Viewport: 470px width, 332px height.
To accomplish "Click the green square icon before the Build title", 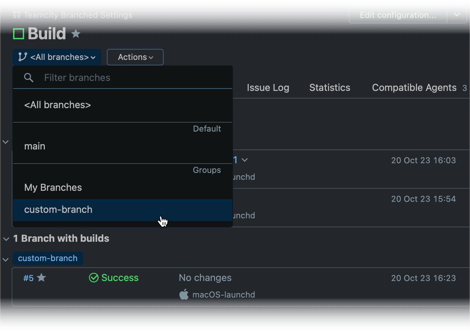I will 18,33.
